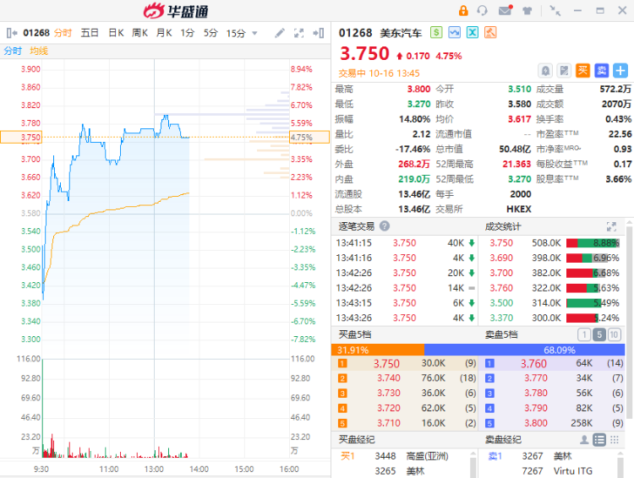The image size is (634, 478).
Task: Click the 高盛(亚洲) broker entry
Action: pos(427,457)
